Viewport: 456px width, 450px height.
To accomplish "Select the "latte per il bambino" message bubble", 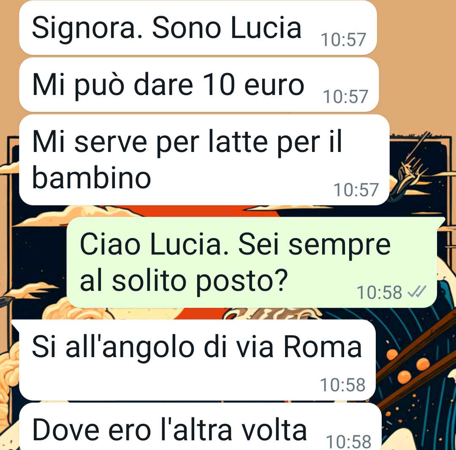I will [x=204, y=160].
